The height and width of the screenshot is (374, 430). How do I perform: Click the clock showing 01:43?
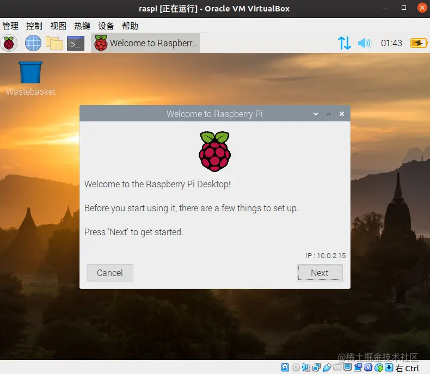pyautogui.click(x=391, y=43)
